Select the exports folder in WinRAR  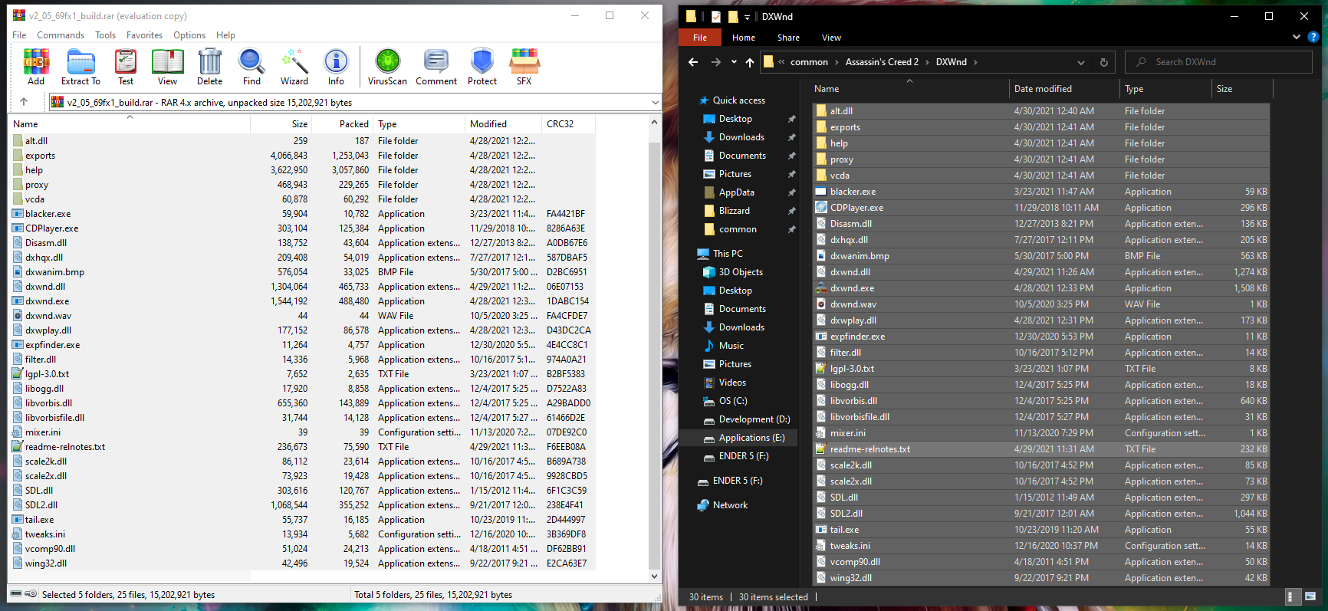pyautogui.click(x=304, y=156)
